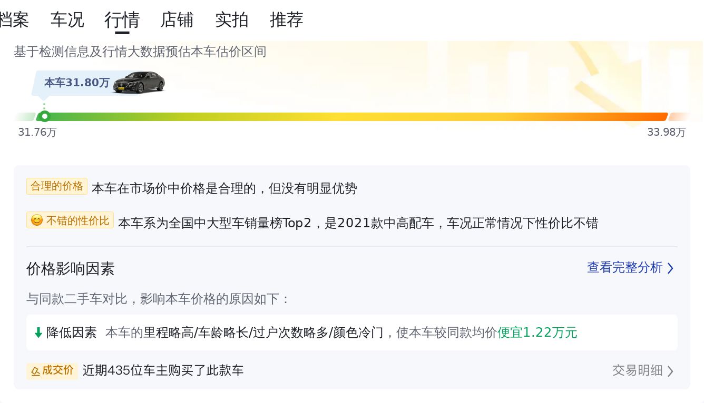Click the 合理的价格 tag
Viewport: 704px width, 403px height.
pyautogui.click(x=57, y=186)
